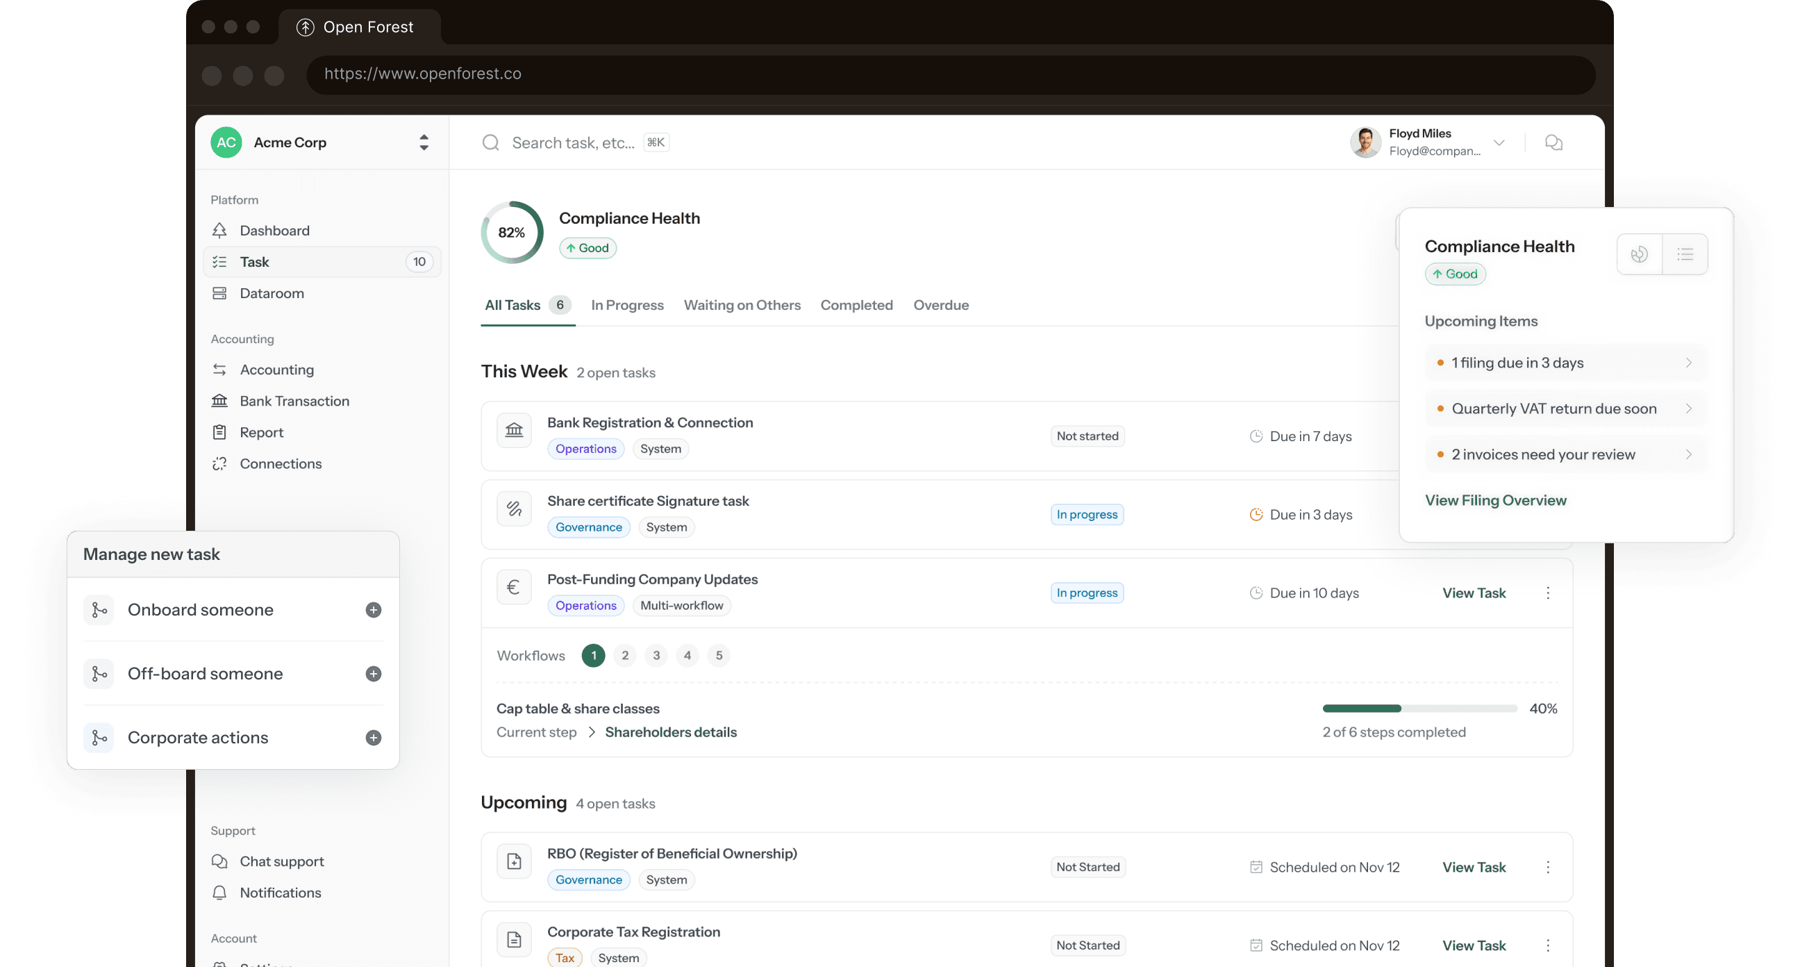
Task: Open more options for Corporate Tax Registration
Action: pyautogui.click(x=1548, y=945)
